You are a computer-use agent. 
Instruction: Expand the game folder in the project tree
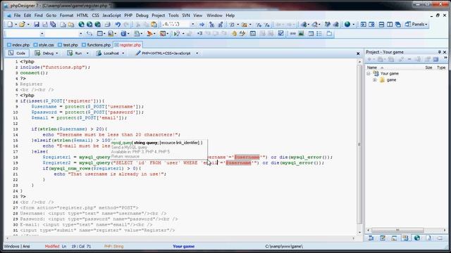click(x=375, y=80)
